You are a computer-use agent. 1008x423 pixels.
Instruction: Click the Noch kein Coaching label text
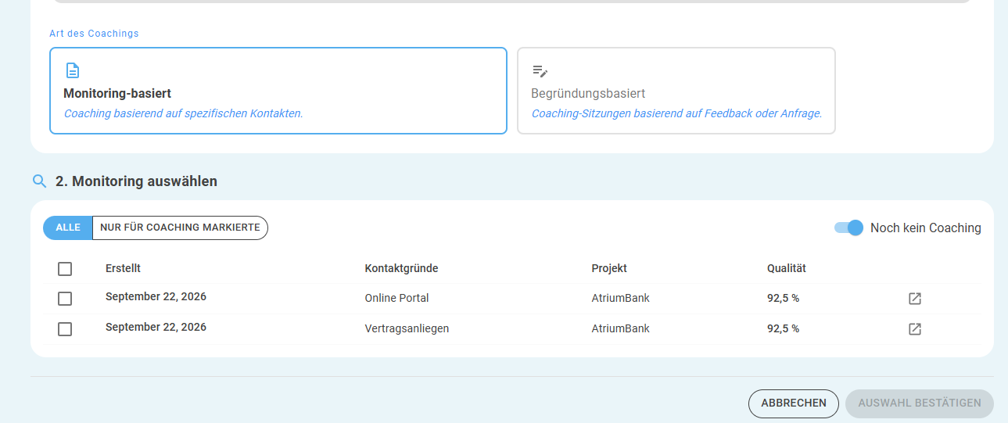click(926, 228)
